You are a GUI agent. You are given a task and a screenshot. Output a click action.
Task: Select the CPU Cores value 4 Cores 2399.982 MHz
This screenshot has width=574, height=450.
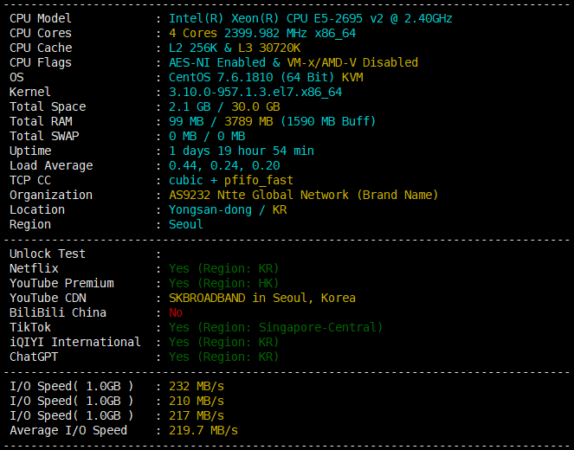262,33
